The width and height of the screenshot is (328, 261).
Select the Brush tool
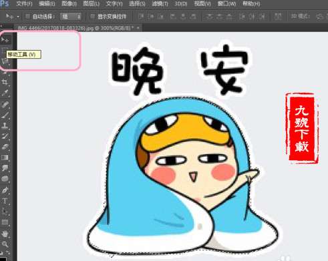(5, 115)
